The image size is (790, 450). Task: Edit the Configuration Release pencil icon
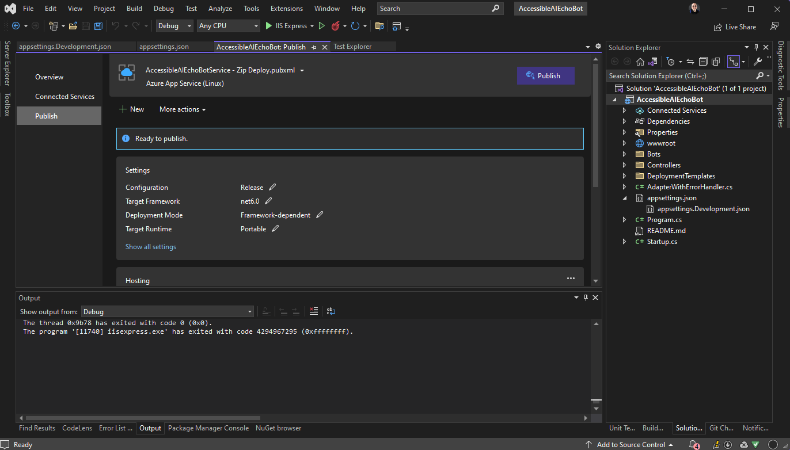pyautogui.click(x=272, y=187)
